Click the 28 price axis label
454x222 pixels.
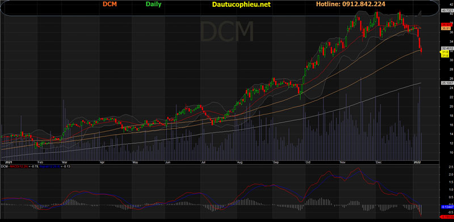(451, 69)
